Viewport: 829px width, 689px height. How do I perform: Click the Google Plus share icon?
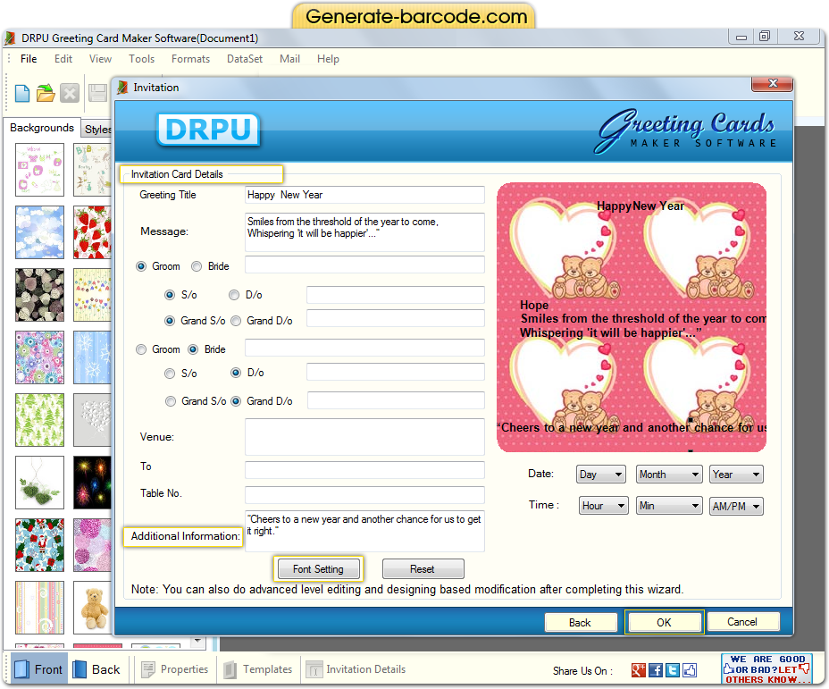639,670
